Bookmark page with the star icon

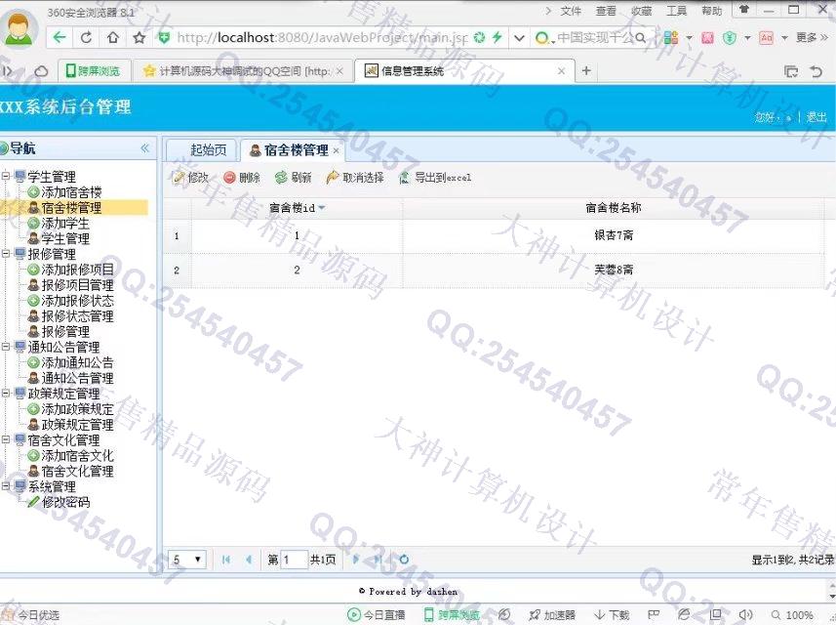(x=139, y=38)
